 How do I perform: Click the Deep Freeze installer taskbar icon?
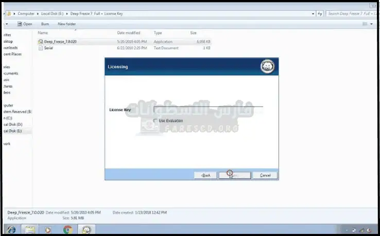click(87, 229)
